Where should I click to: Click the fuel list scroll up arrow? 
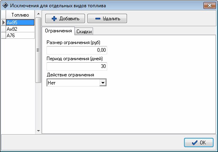pos(38,14)
